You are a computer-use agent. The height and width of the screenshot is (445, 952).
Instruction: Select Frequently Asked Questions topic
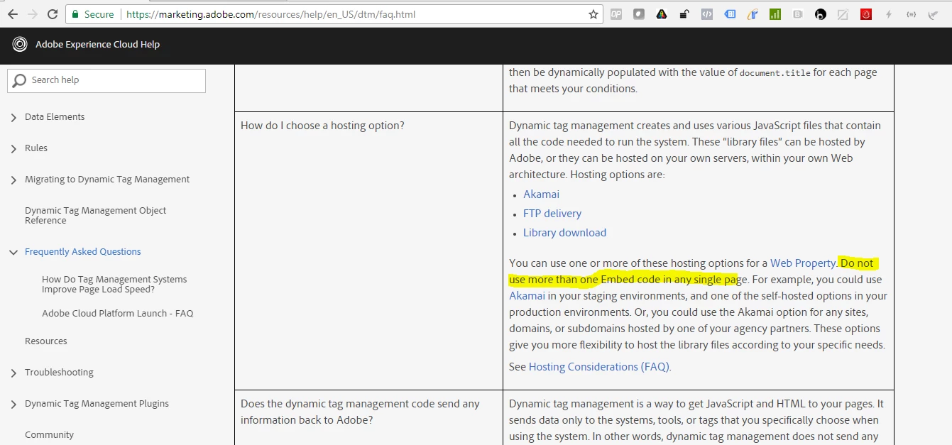pyautogui.click(x=83, y=252)
